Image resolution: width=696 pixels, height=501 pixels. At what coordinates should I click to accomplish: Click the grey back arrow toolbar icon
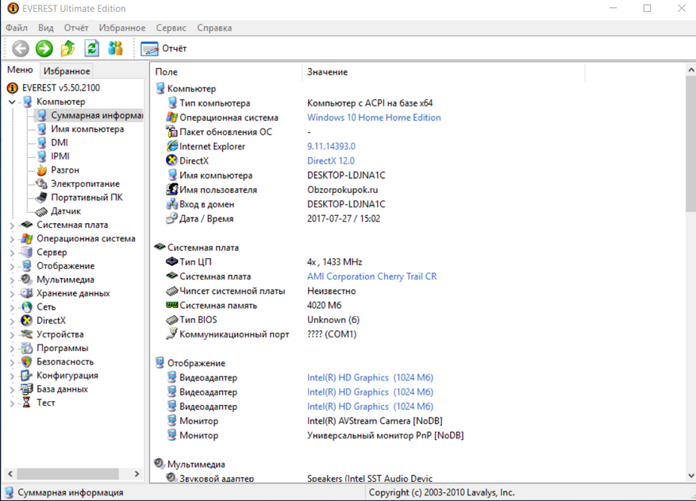coord(21,48)
